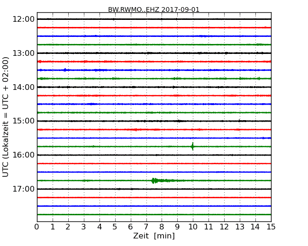This screenshot has width=308, height=246.
Task: Click the 16:00 time axis label
Action: point(24,155)
